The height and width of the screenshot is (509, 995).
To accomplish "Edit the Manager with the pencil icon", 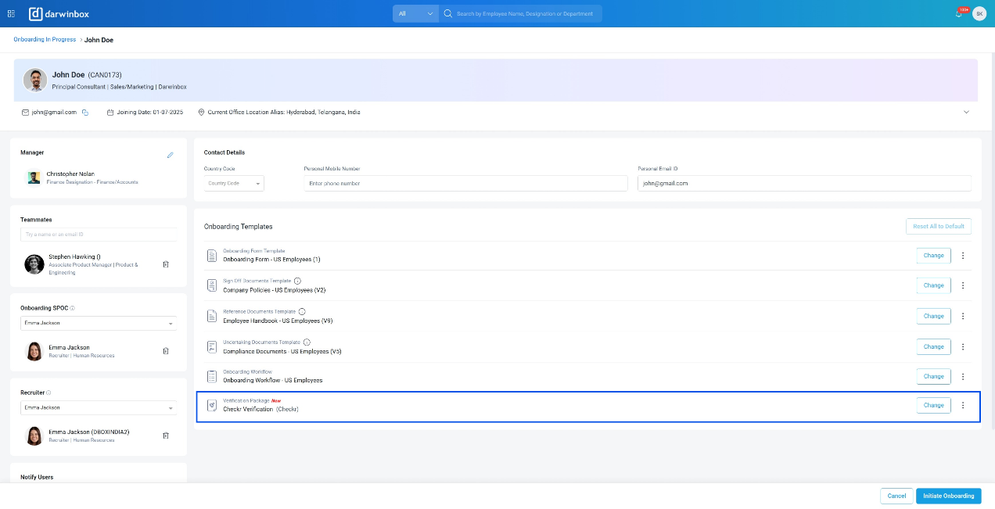I will [x=171, y=155].
